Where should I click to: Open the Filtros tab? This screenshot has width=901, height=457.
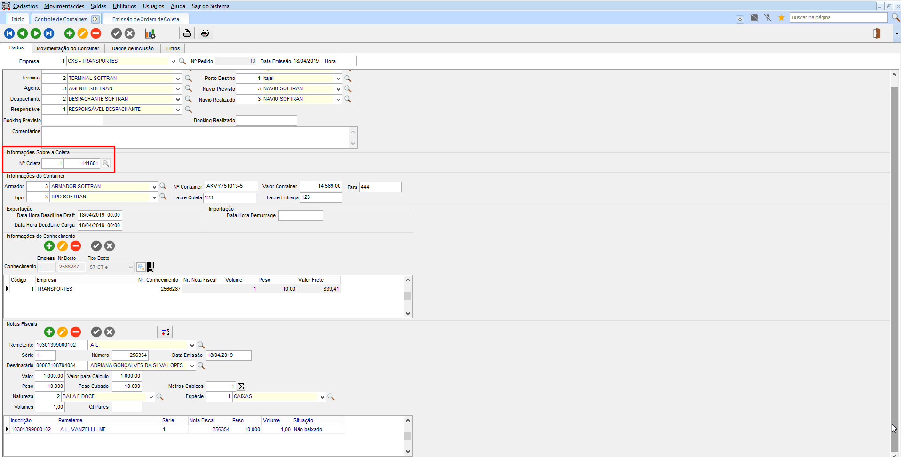pos(173,48)
